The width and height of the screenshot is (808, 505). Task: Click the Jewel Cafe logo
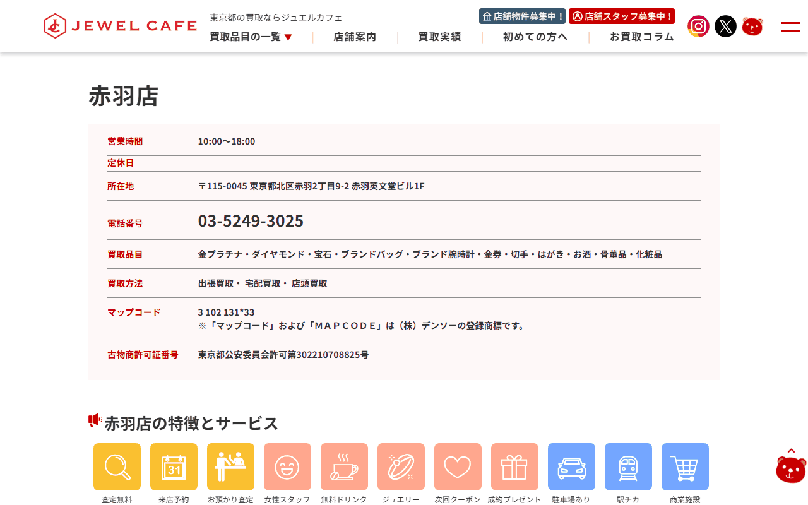(x=121, y=26)
